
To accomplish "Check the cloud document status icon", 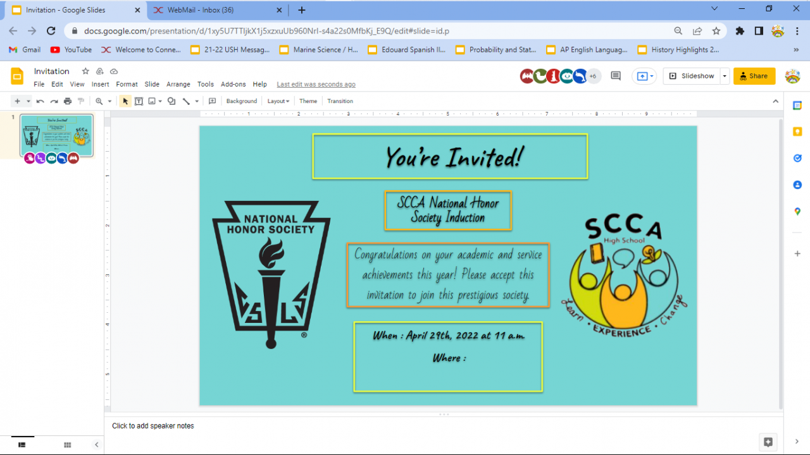I will point(114,71).
